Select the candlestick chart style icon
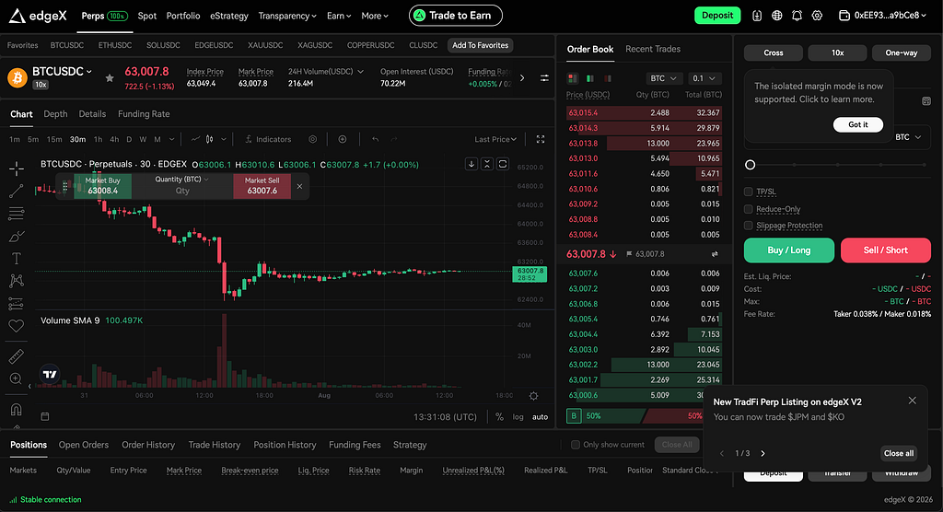The height and width of the screenshot is (512, 943). pos(209,139)
